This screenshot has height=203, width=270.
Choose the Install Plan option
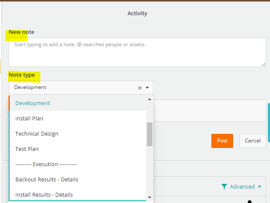29,118
